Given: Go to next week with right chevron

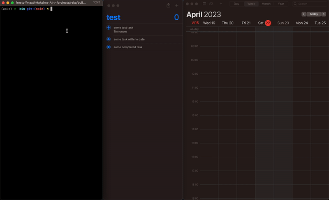Looking at the screenshot, I should (324, 14).
